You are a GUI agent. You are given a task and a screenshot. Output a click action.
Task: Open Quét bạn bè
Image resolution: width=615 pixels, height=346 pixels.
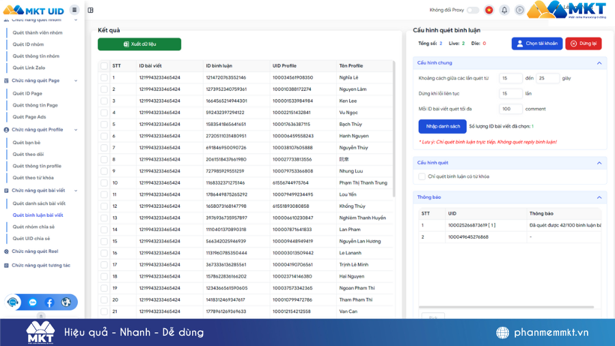pyautogui.click(x=26, y=143)
